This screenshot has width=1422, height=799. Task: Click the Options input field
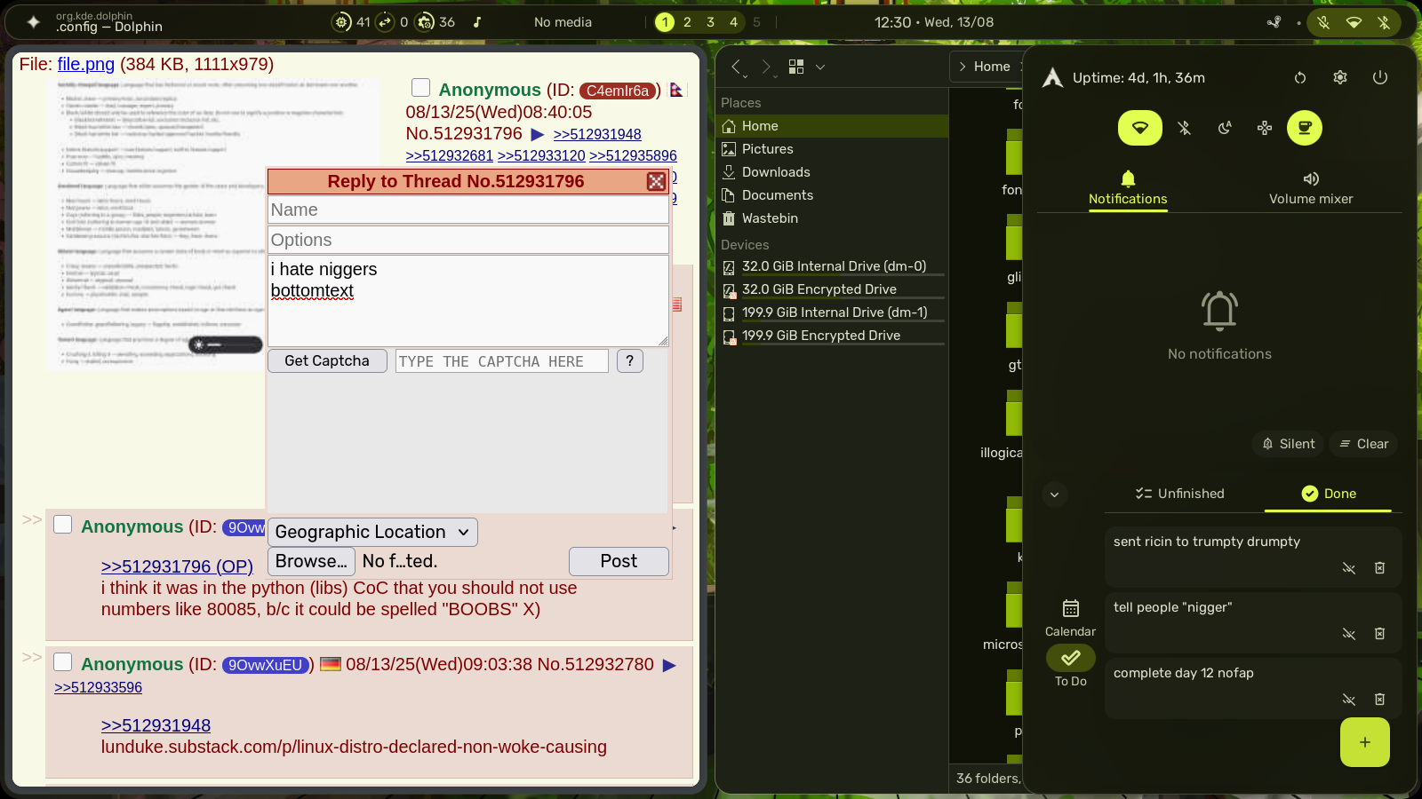tap(468, 240)
